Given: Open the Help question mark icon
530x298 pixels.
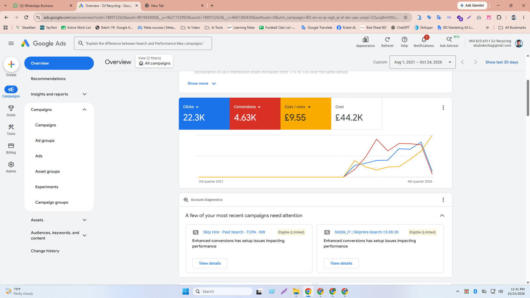Looking at the screenshot, I should pos(404,40).
